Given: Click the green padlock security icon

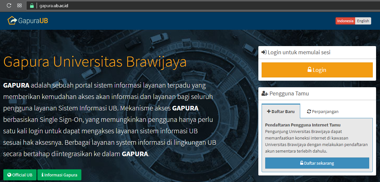Looking at the screenshot, I should 32,6.
